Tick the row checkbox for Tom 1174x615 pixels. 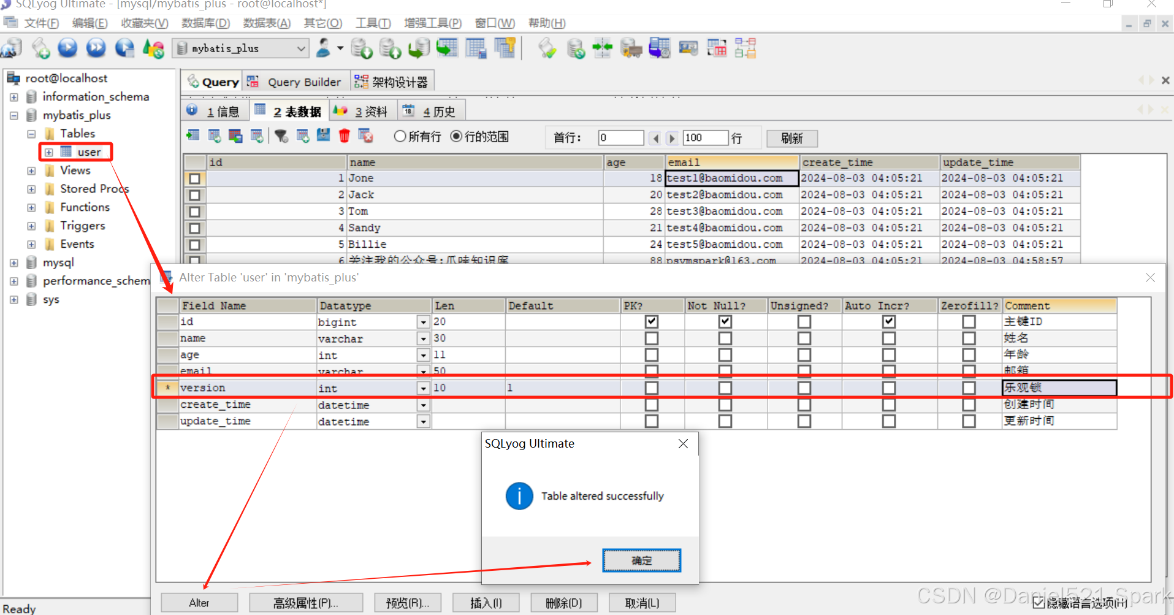pos(194,212)
